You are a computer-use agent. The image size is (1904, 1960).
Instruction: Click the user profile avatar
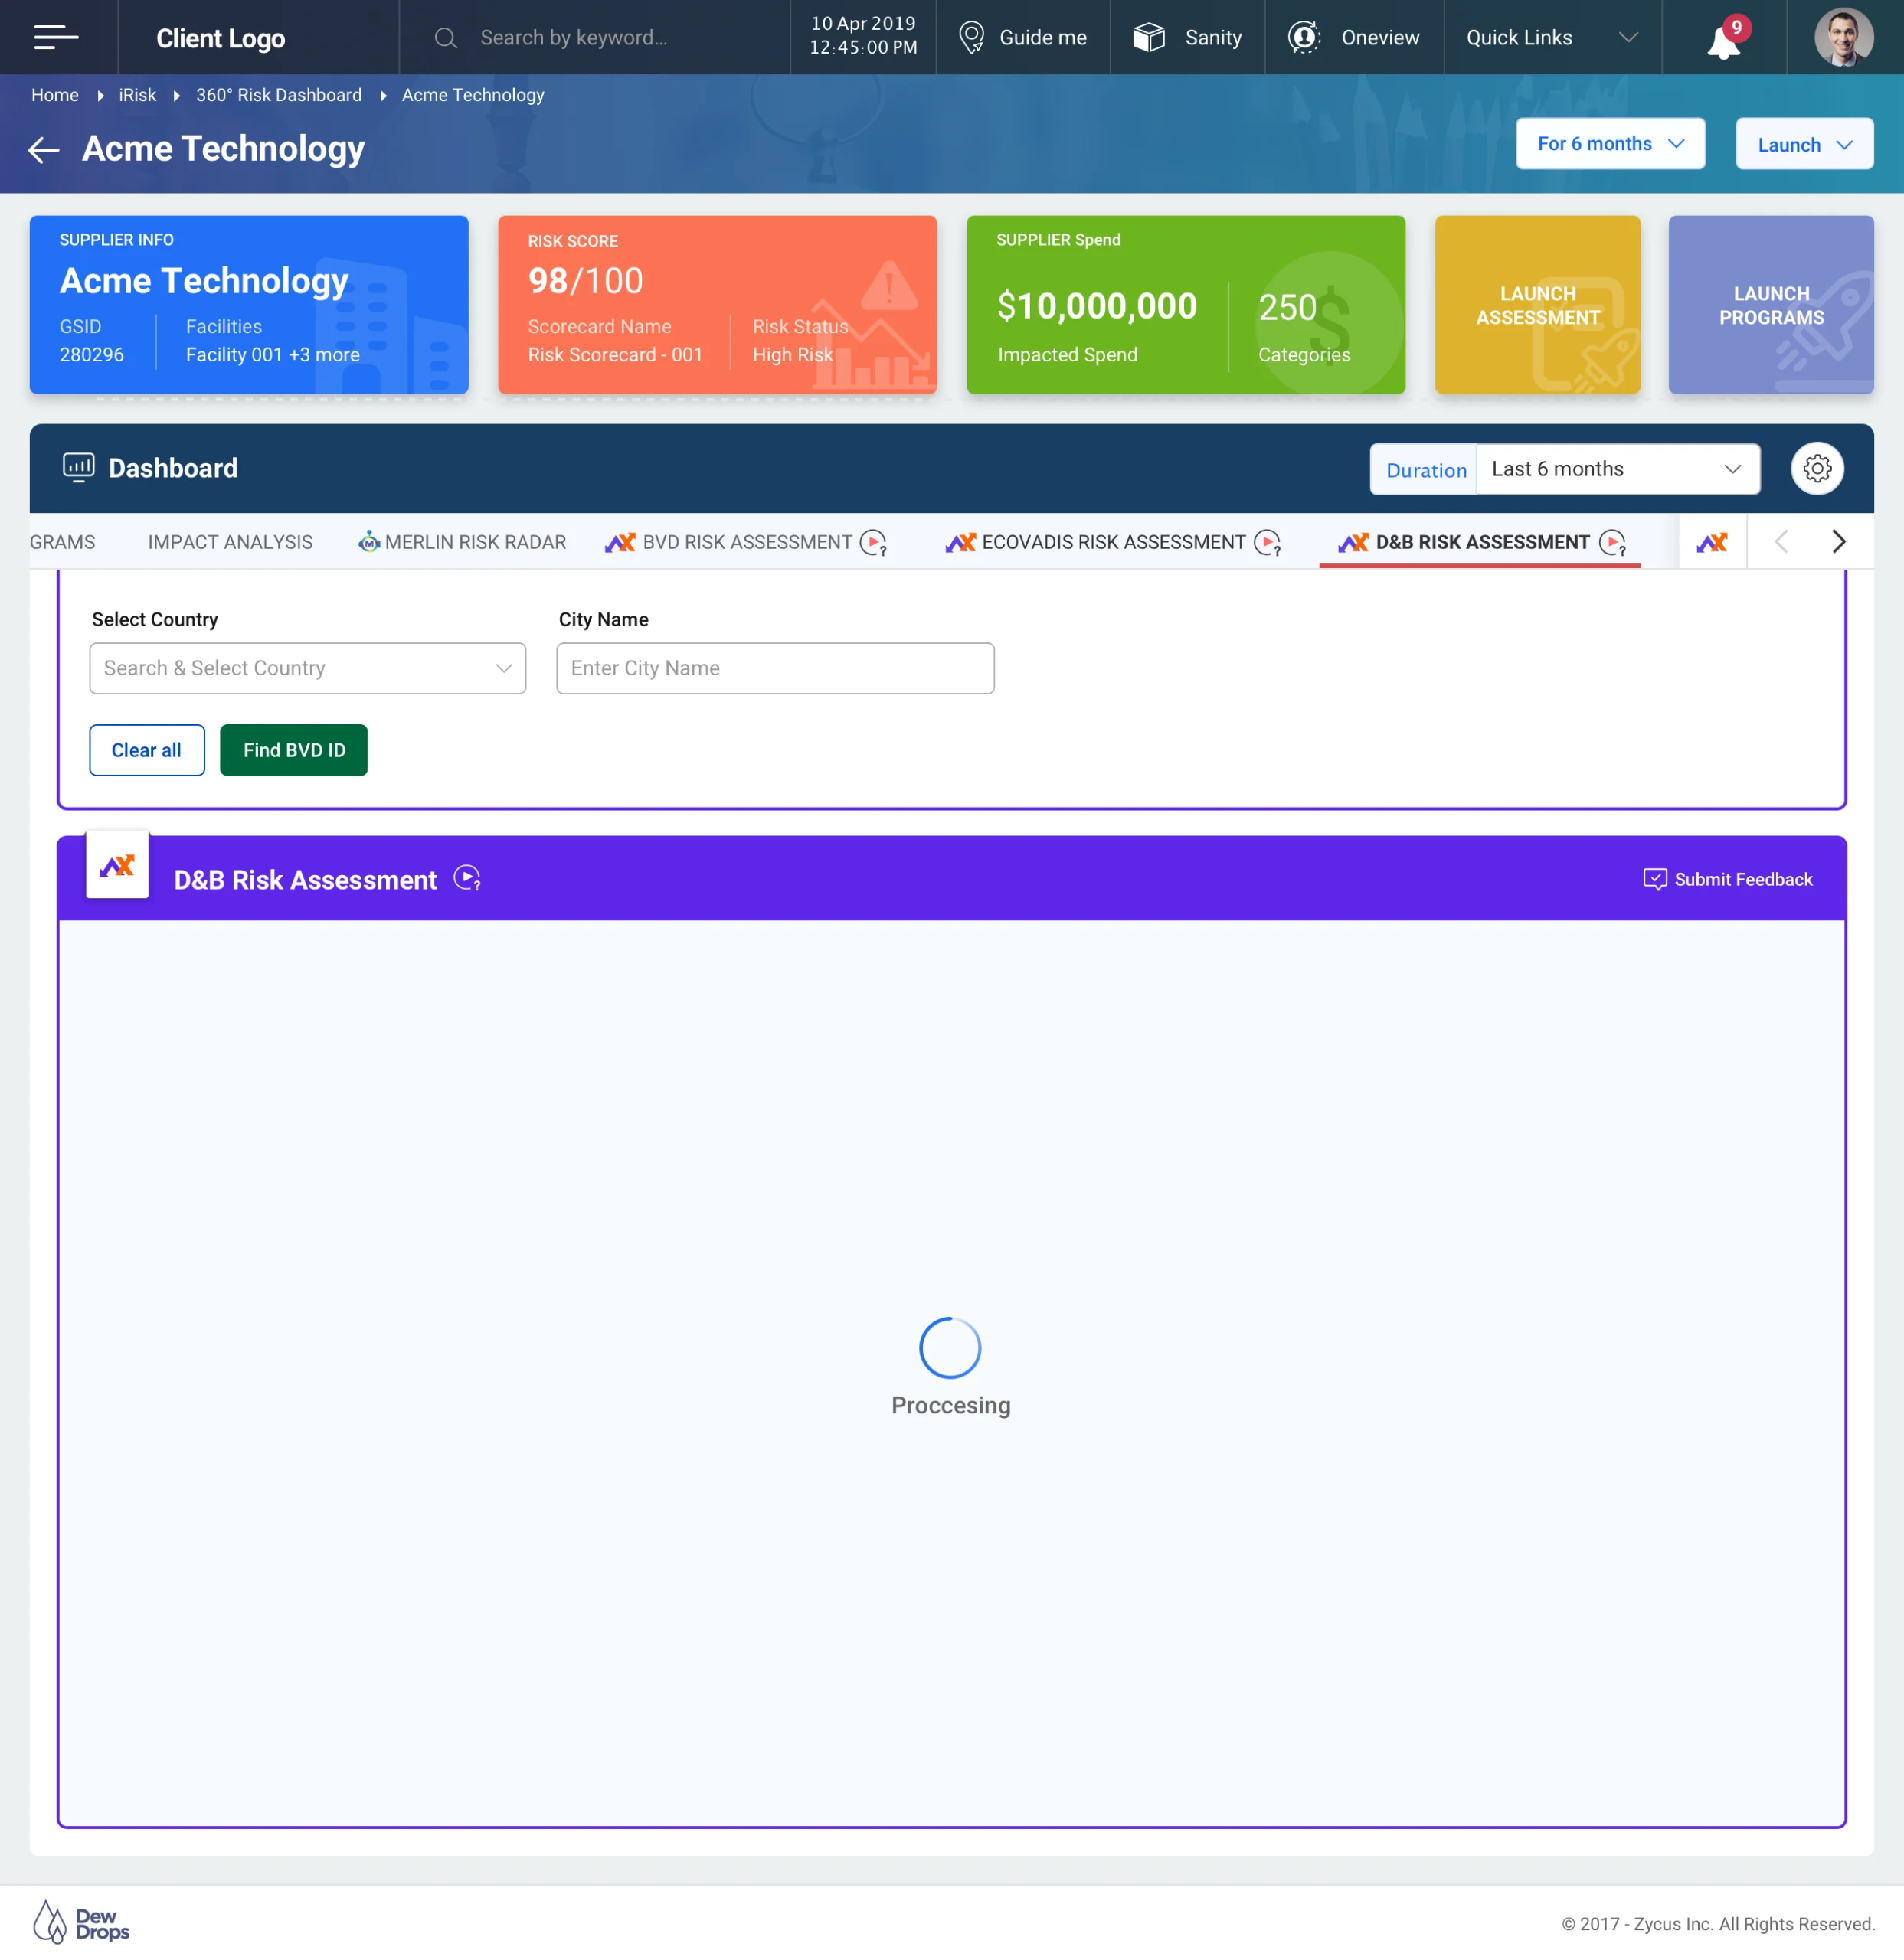(x=1843, y=37)
